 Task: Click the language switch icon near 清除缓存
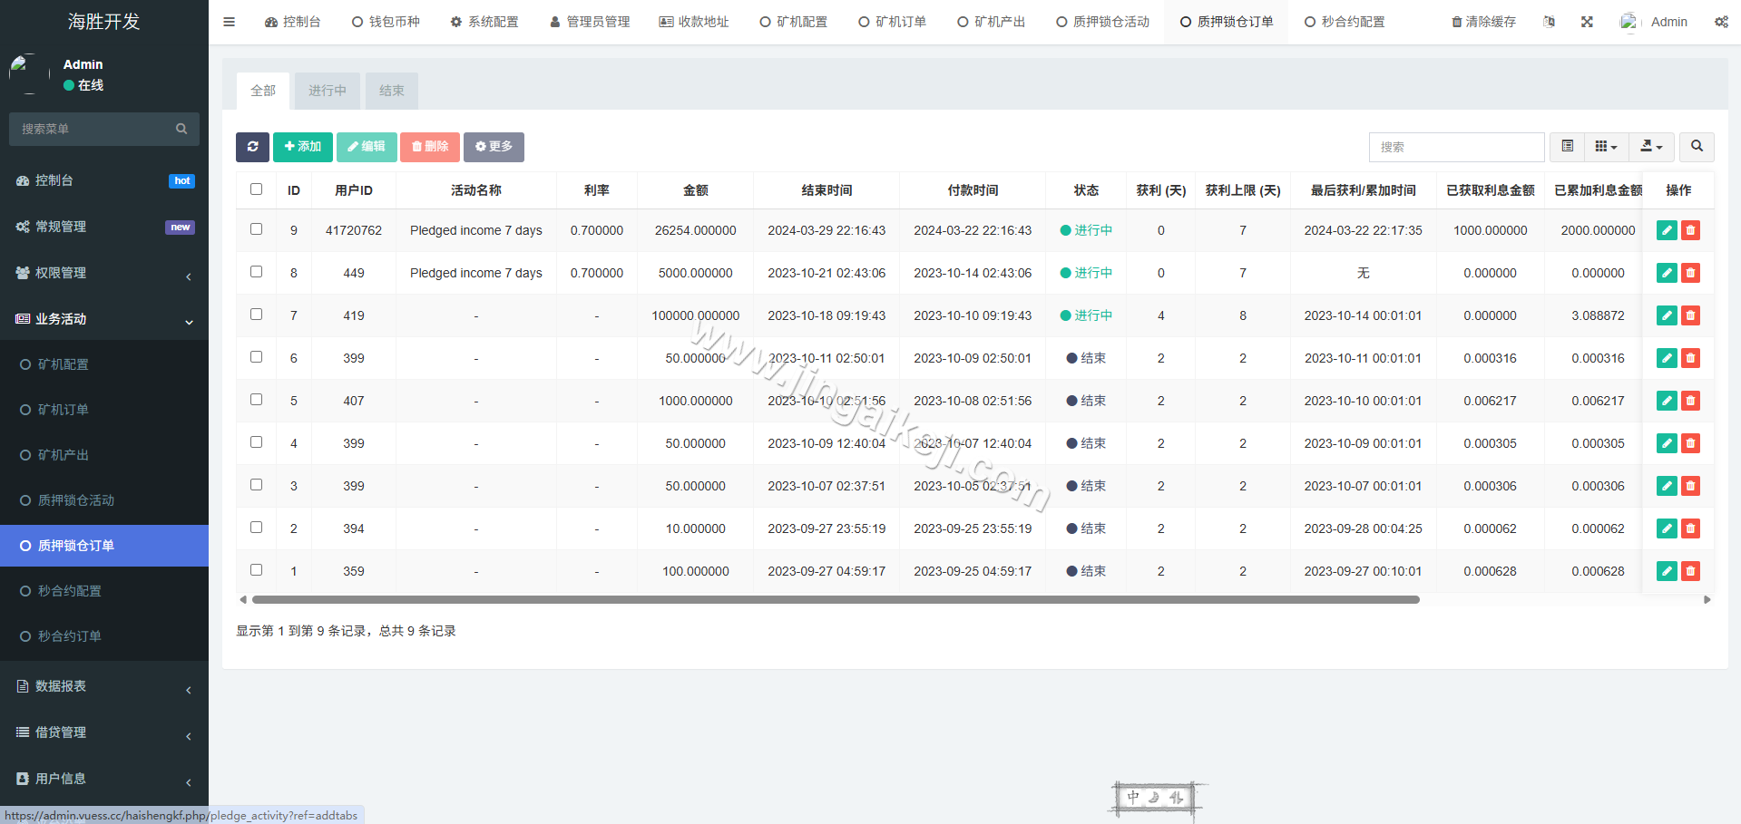point(1549,21)
